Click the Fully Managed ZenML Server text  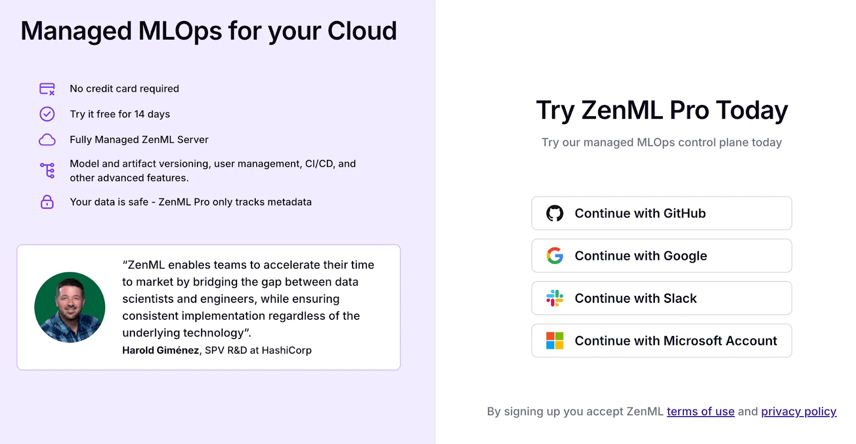139,140
